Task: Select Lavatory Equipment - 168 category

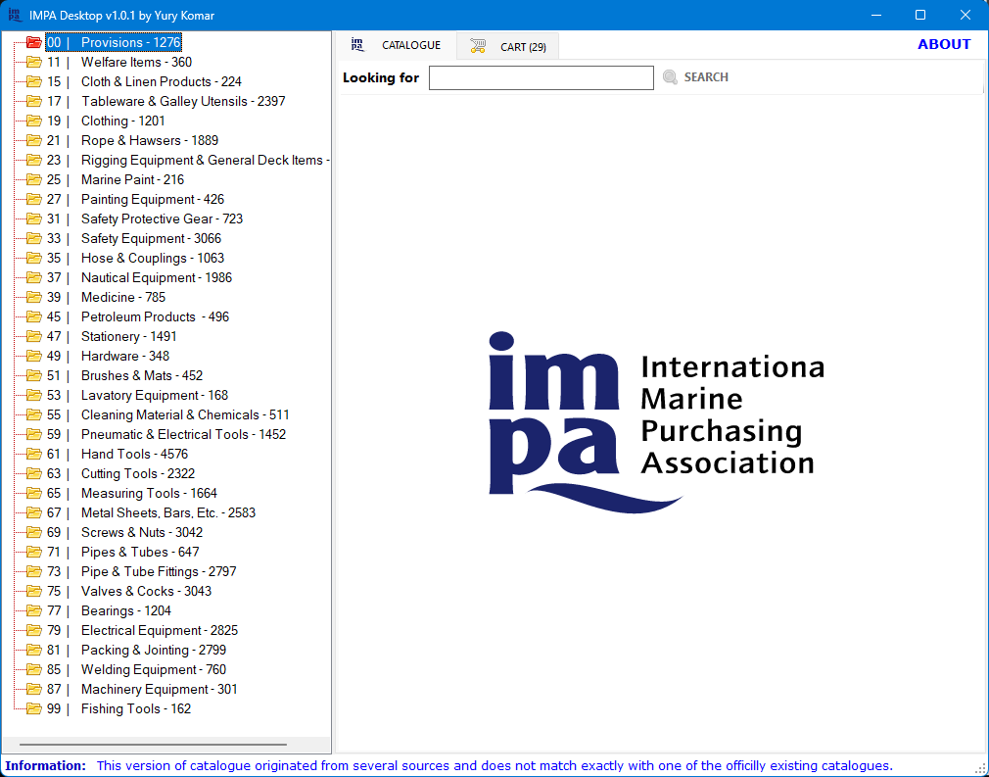Action: tap(137, 395)
